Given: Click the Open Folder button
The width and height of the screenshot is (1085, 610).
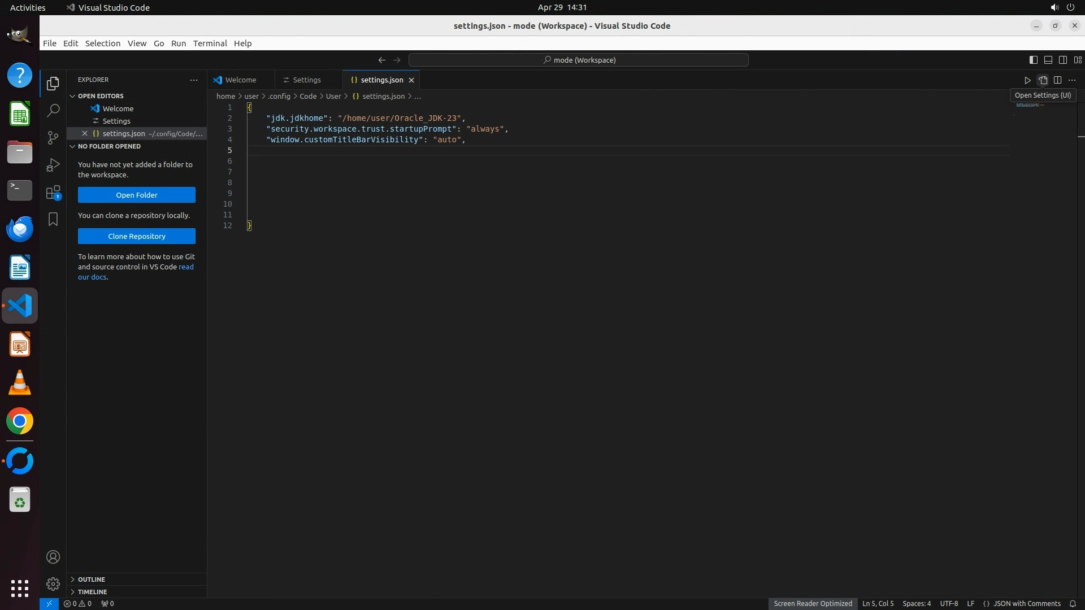Looking at the screenshot, I should [137, 195].
